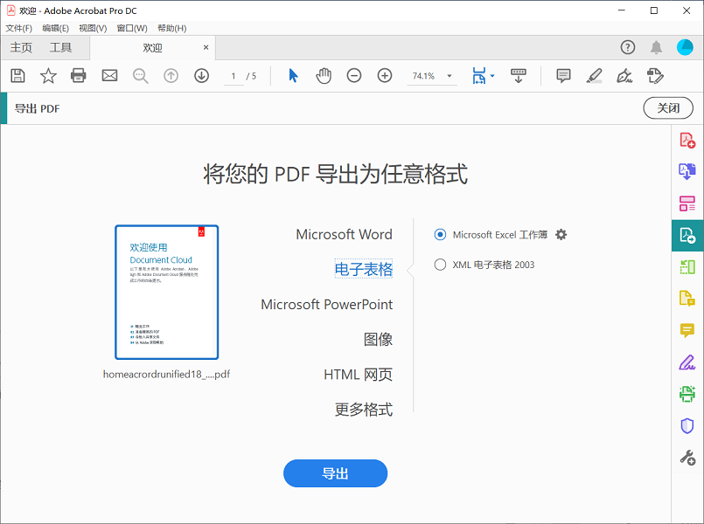
Task: Click the 74.1% zoom value field
Action: (x=424, y=76)
